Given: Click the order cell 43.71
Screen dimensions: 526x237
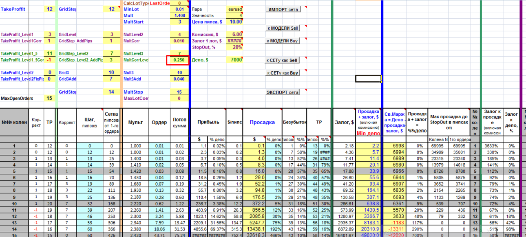Looking at the screenshot, I should (159, 235).
